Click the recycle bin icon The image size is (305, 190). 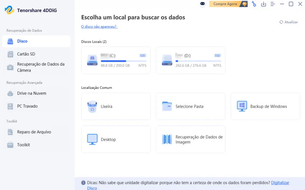tap(92, 107)
